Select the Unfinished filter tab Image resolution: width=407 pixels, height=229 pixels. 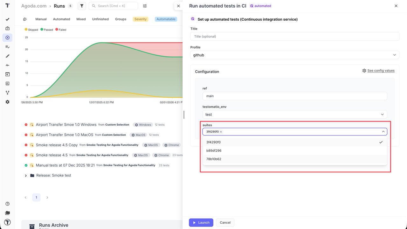[100, 19]
